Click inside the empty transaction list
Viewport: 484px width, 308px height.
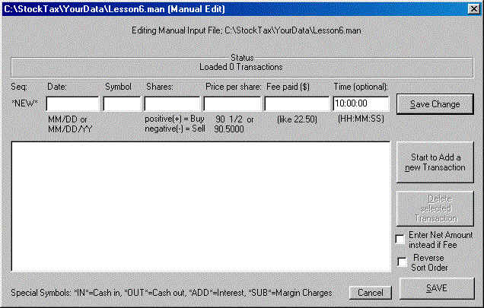[201, 205]
